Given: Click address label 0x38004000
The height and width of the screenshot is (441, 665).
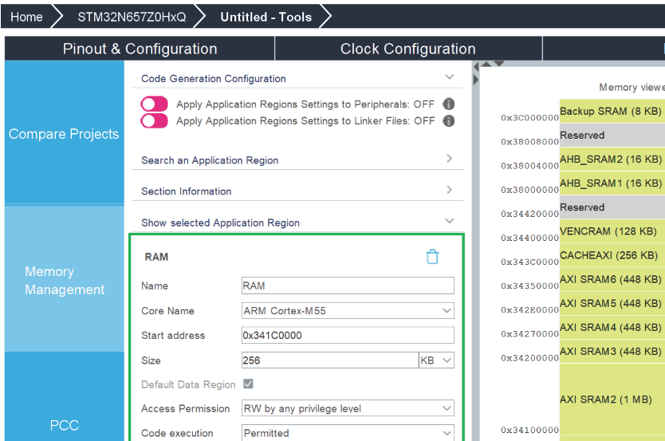Looking at the screenshot, I should coord(529,166).
